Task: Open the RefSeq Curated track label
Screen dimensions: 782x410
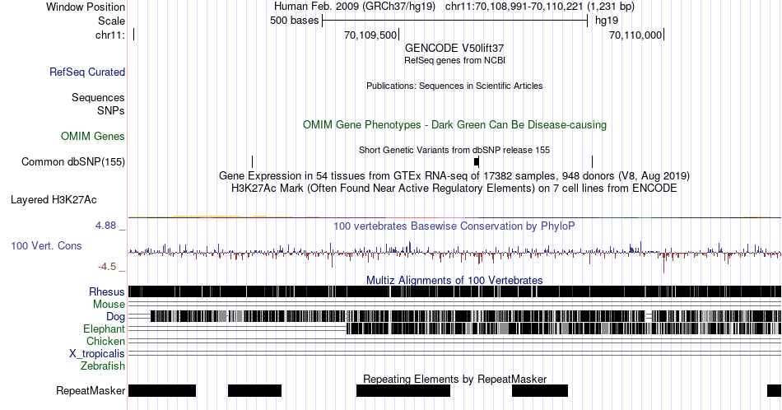Action: (x=86, y=72)
